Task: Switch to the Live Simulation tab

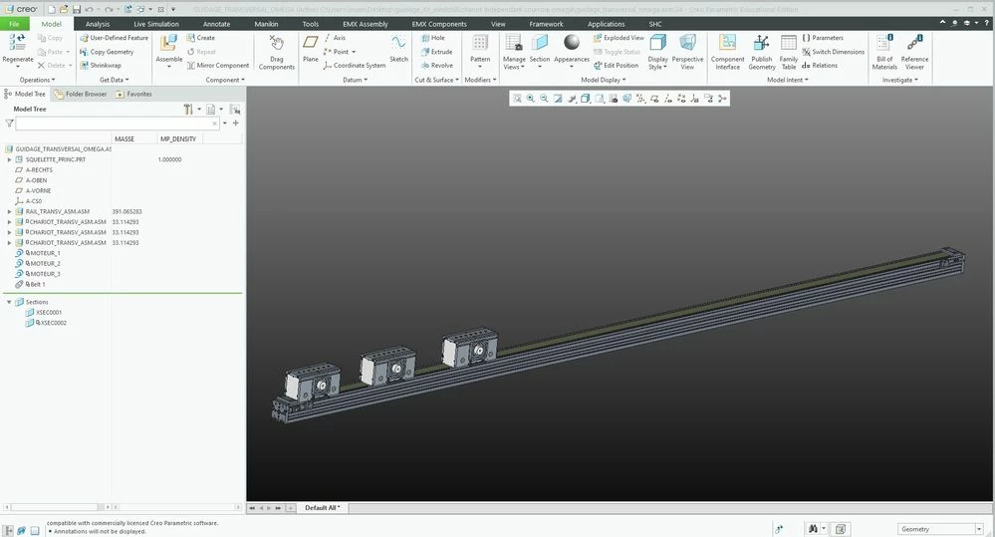Action: [x=156, y=24]
